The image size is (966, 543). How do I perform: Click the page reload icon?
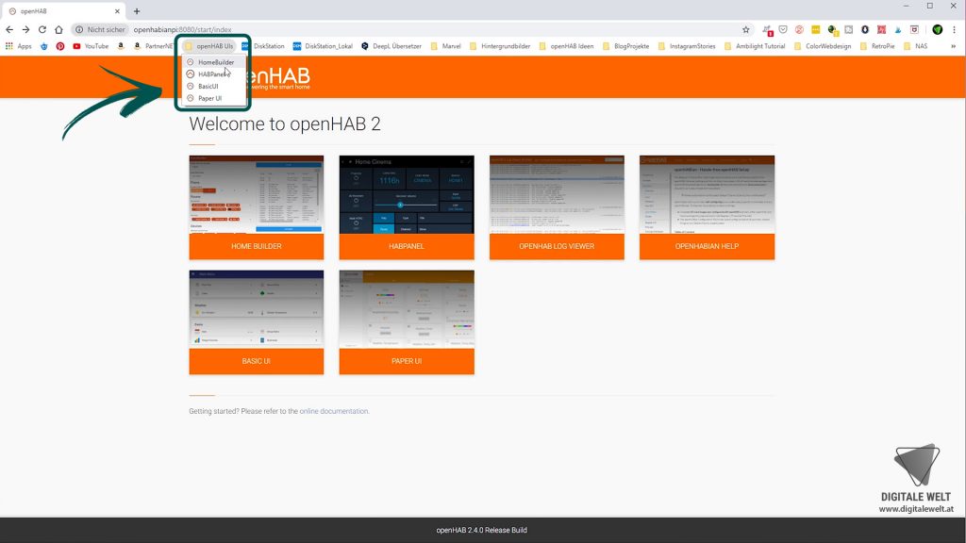(x=42, y=29)
